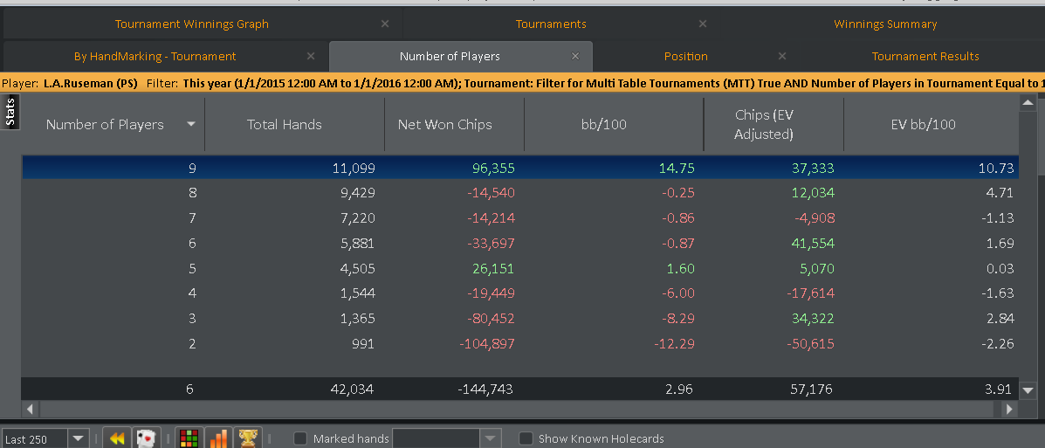Screen dimensions: 1045x448
Task: Click the orange bar chart icon
Action: click(218, 438)
